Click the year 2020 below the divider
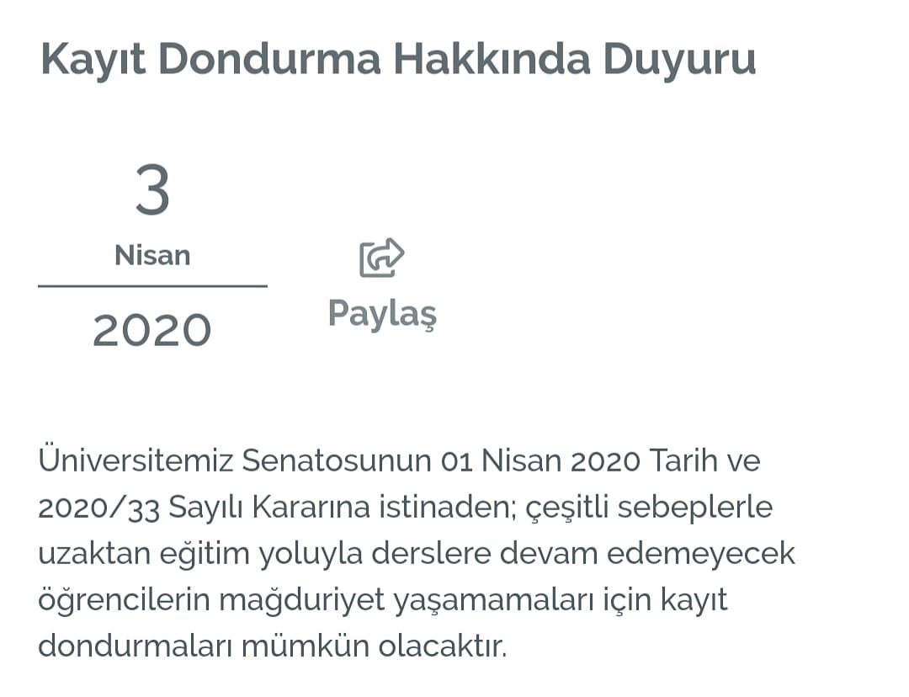This screenshot has height=697, width=909. pos(151,331)
